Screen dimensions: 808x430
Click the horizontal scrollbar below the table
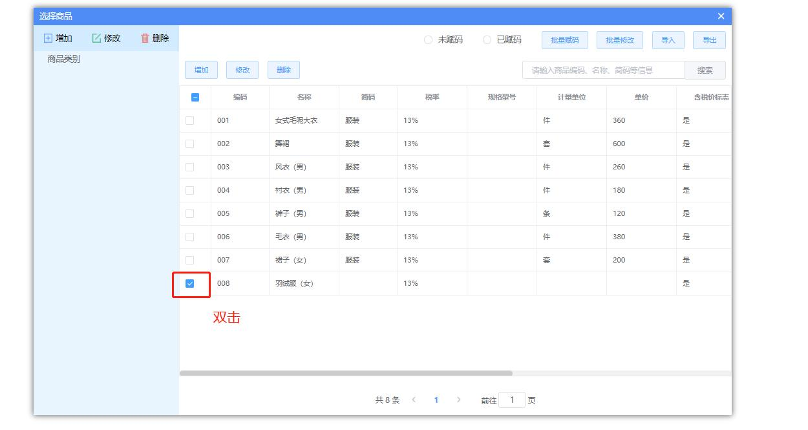(346, 373)
